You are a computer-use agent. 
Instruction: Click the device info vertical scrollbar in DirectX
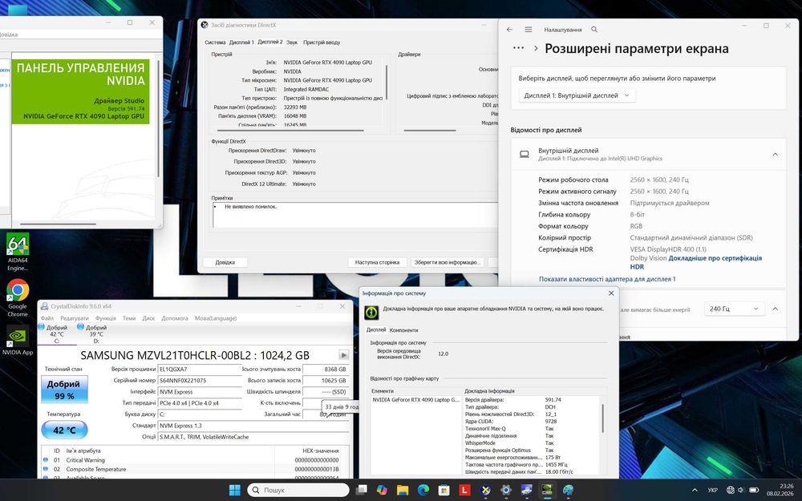tap(387, 82)
